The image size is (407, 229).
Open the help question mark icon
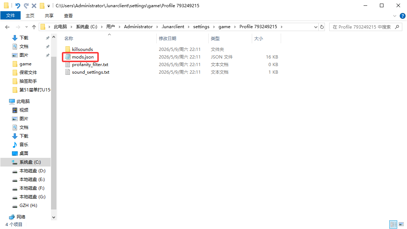[x=403, y=16]
